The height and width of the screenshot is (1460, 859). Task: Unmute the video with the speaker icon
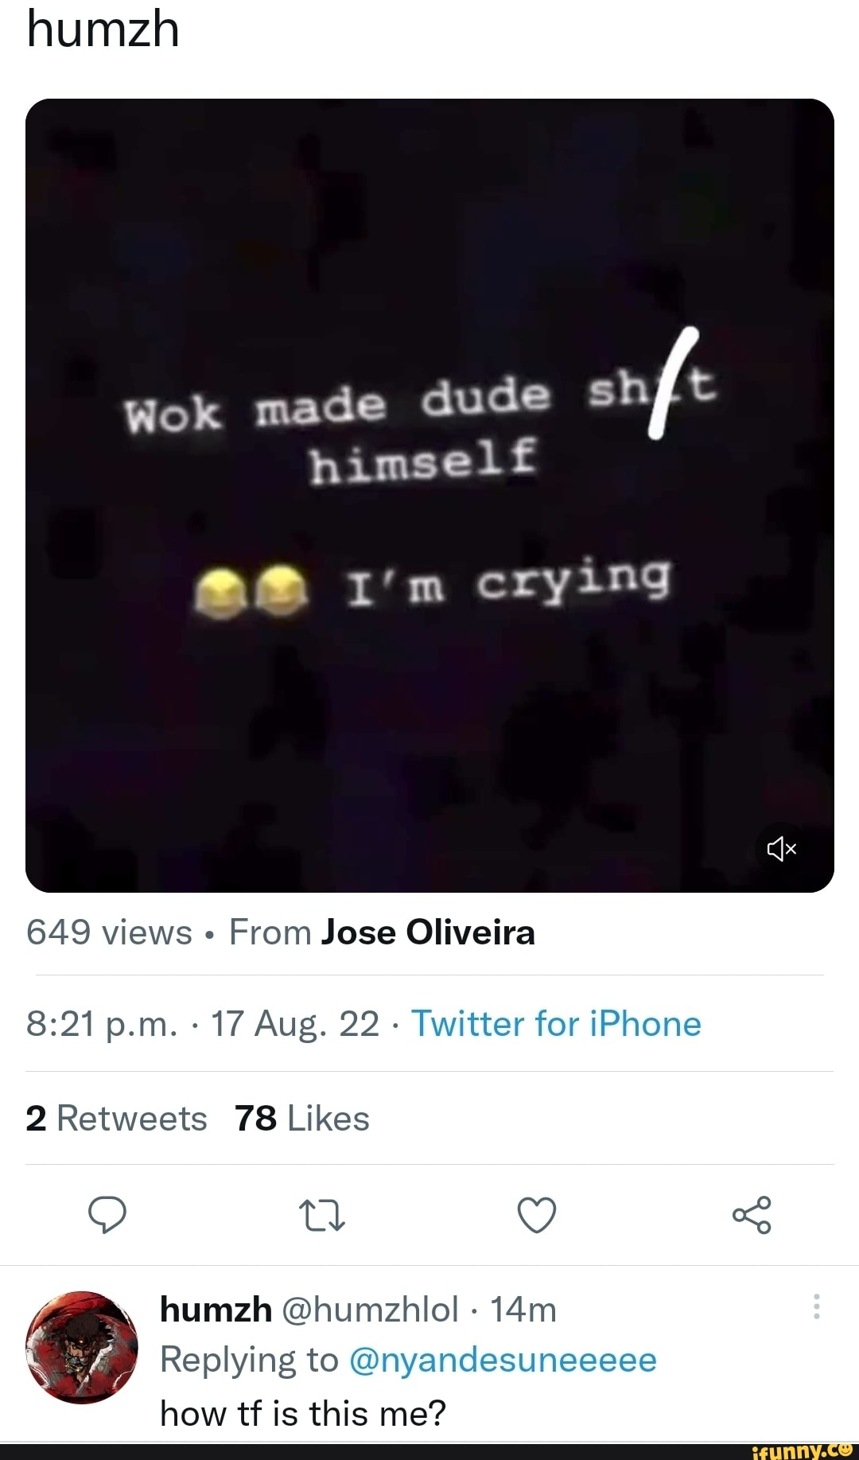[781, 849]
